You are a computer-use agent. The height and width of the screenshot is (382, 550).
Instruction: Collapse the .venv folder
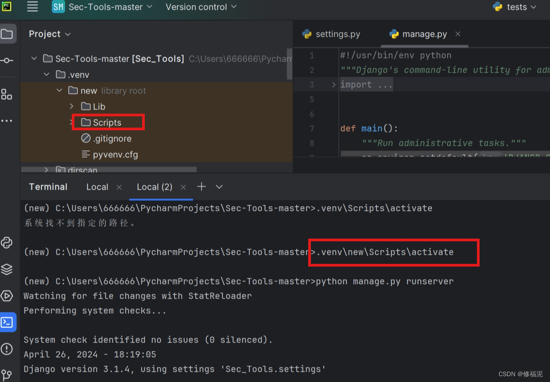(46, 74)
